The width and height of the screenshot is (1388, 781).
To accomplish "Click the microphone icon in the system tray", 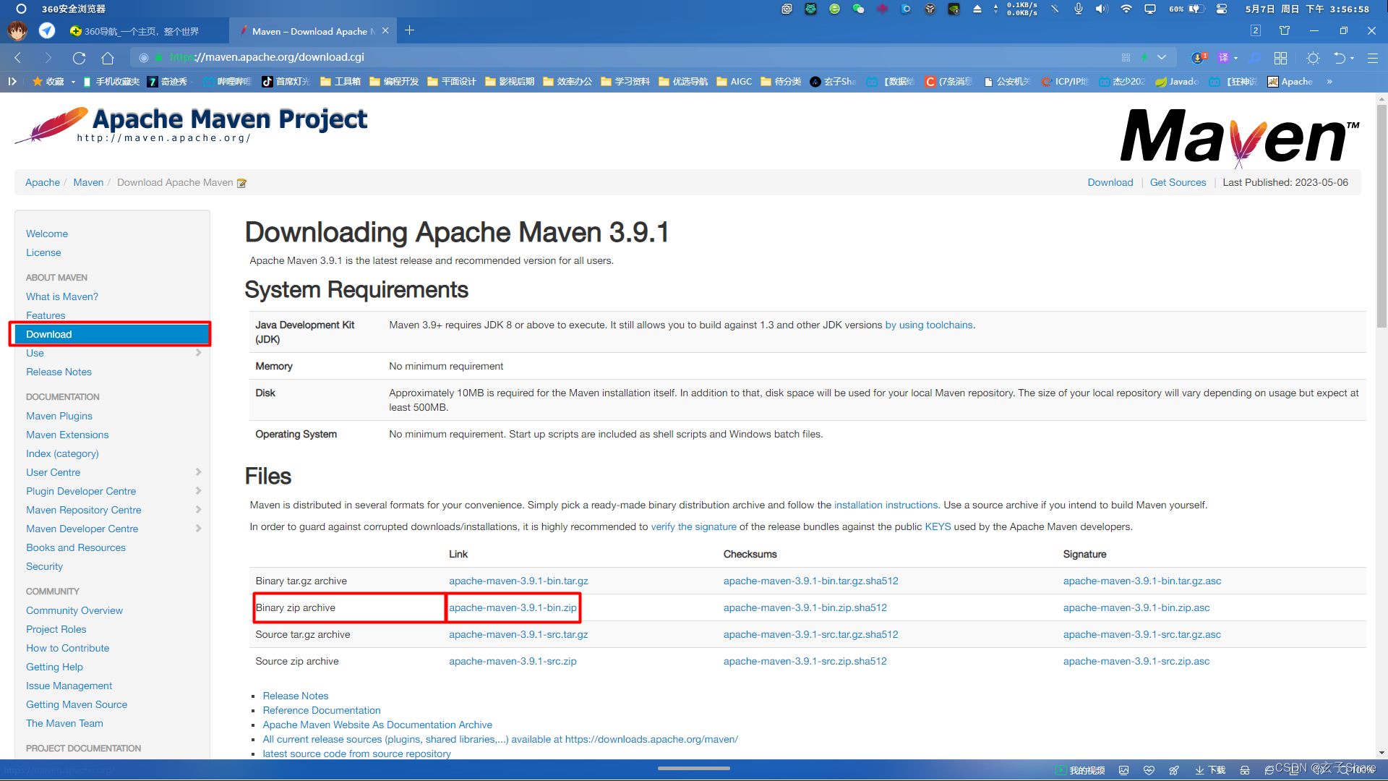I will pyautogui.click(x=1078, y=9).
